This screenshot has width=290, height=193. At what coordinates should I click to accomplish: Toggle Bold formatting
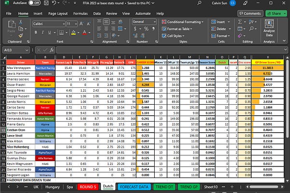36,32
